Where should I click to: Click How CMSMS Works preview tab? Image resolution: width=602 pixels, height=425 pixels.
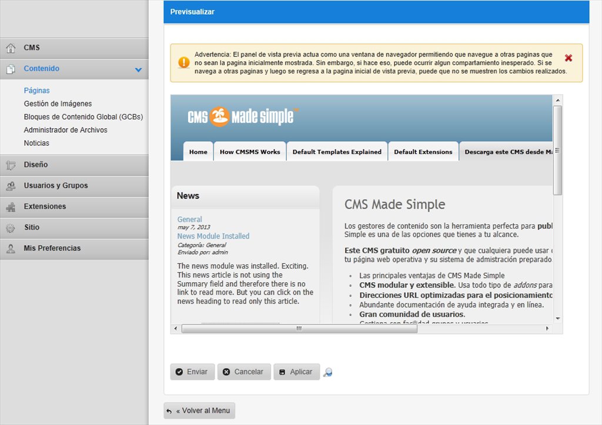point(250,152)
